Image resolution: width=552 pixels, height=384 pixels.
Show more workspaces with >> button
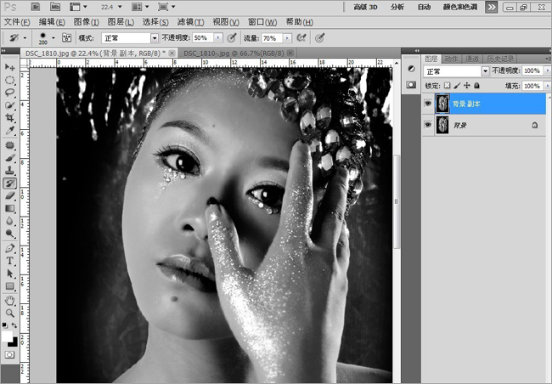coord(491,7)
